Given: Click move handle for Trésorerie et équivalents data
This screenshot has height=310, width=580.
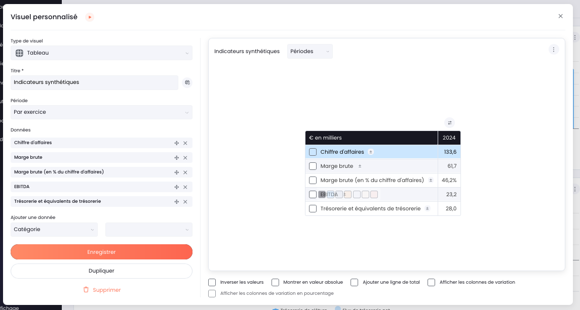Looking at the screenshot, I should point(176,202).
